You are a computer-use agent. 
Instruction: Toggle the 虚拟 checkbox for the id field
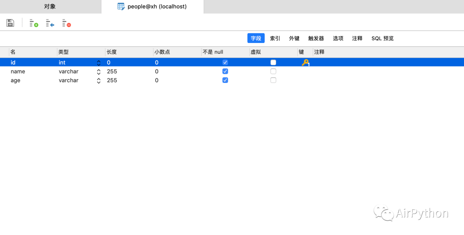273,62
